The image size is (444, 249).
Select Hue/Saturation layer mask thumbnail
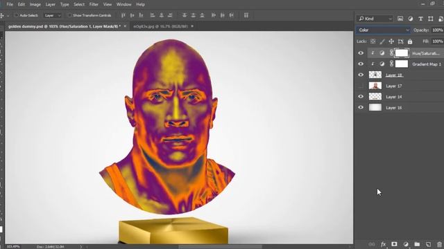point(402,53)
